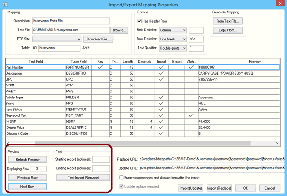Click the horizontal scrollbar thumb of the grid
Image resolution: width=287 pixels, height=196 pixels.
(x=143, y=143)
